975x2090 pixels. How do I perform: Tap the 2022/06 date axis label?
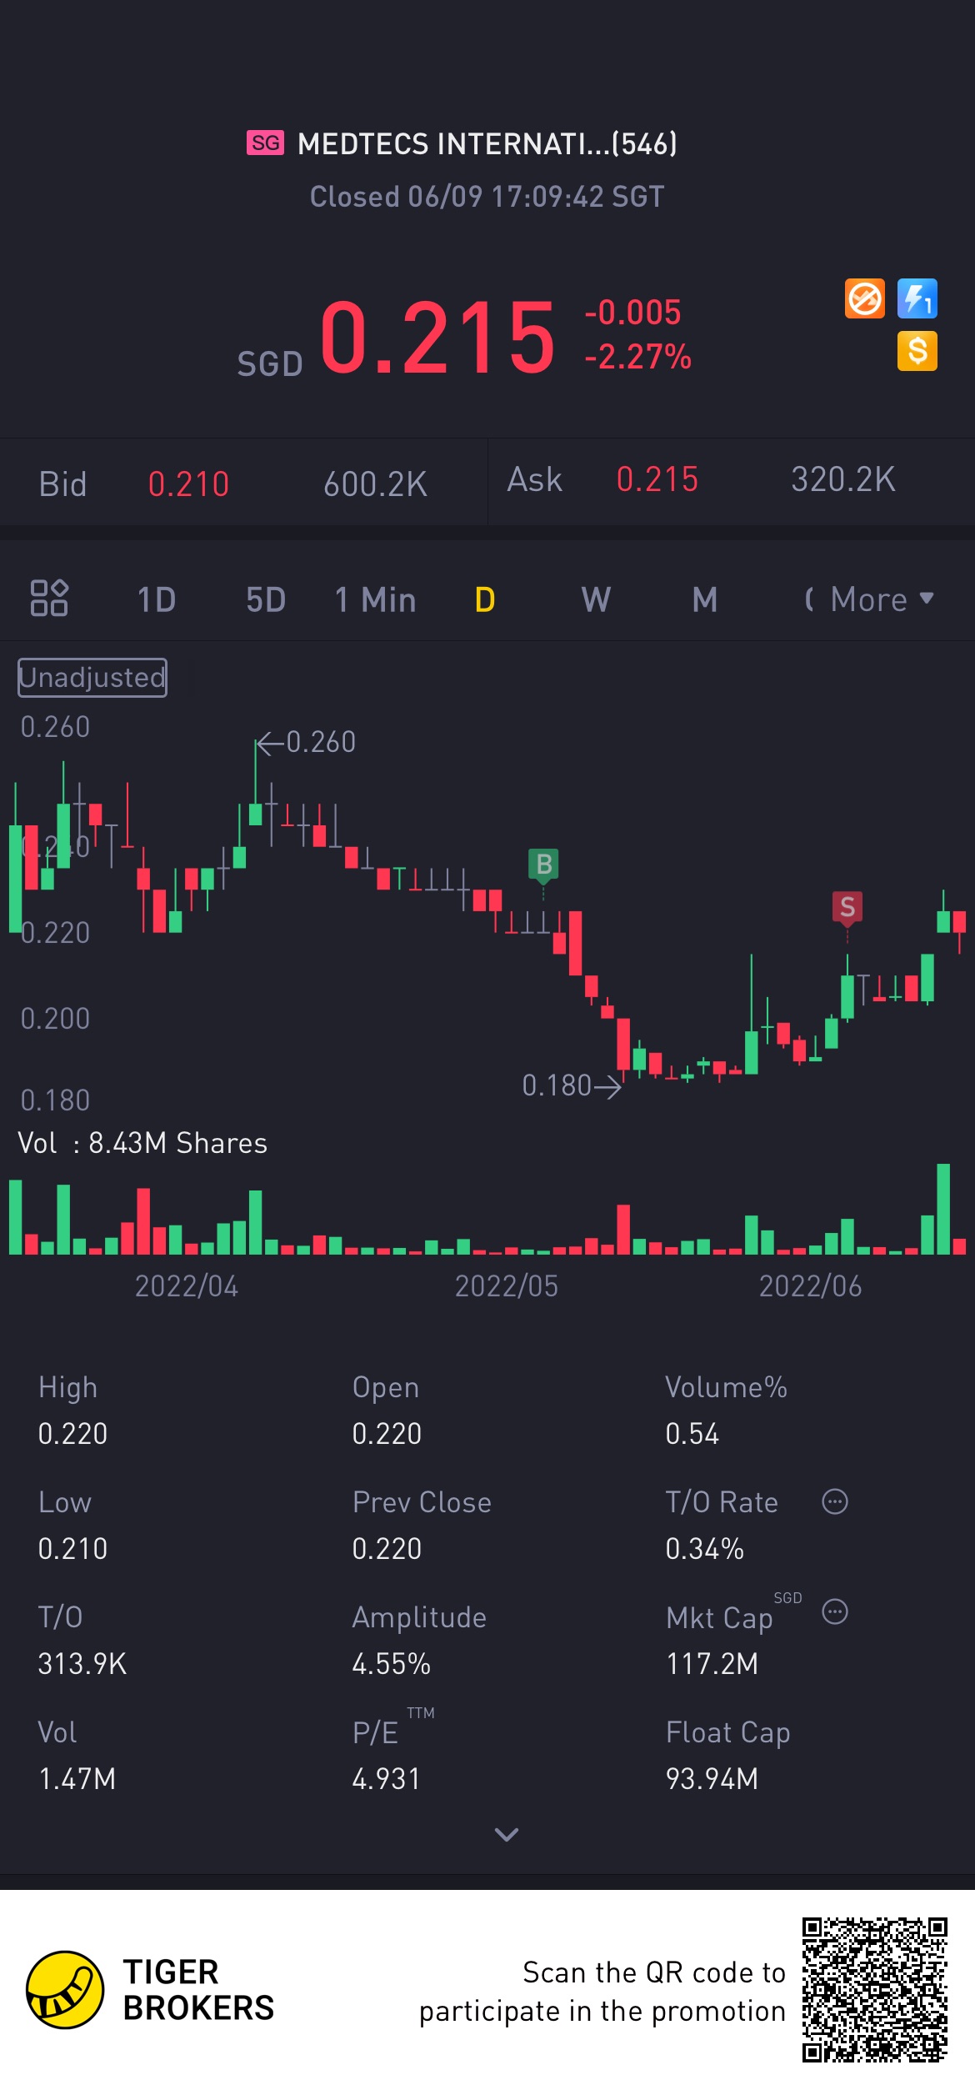(x=810, y=1286)
